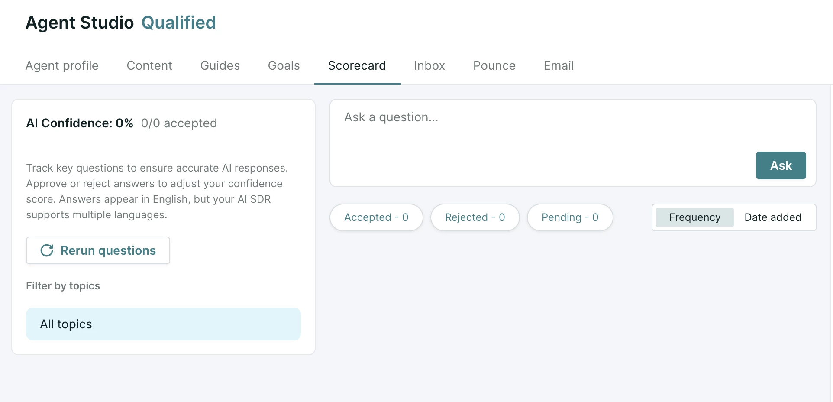Click the Ask button
The height and width of the screenshot is (402, 833).
[x=781, y=165]
